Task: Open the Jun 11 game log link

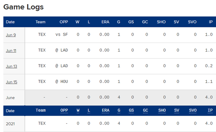Action: tap(11, 51)
